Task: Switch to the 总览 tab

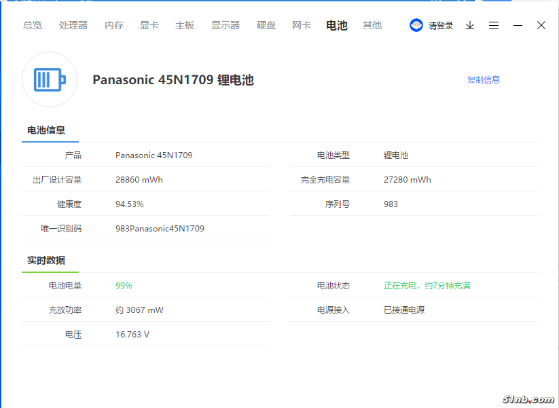Action: click(33, 25)
